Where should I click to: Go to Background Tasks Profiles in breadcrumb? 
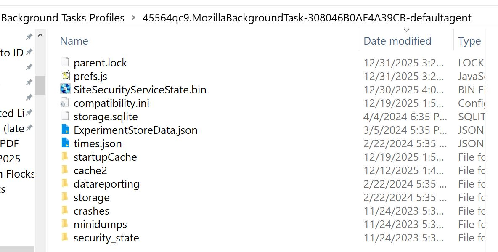63,18
